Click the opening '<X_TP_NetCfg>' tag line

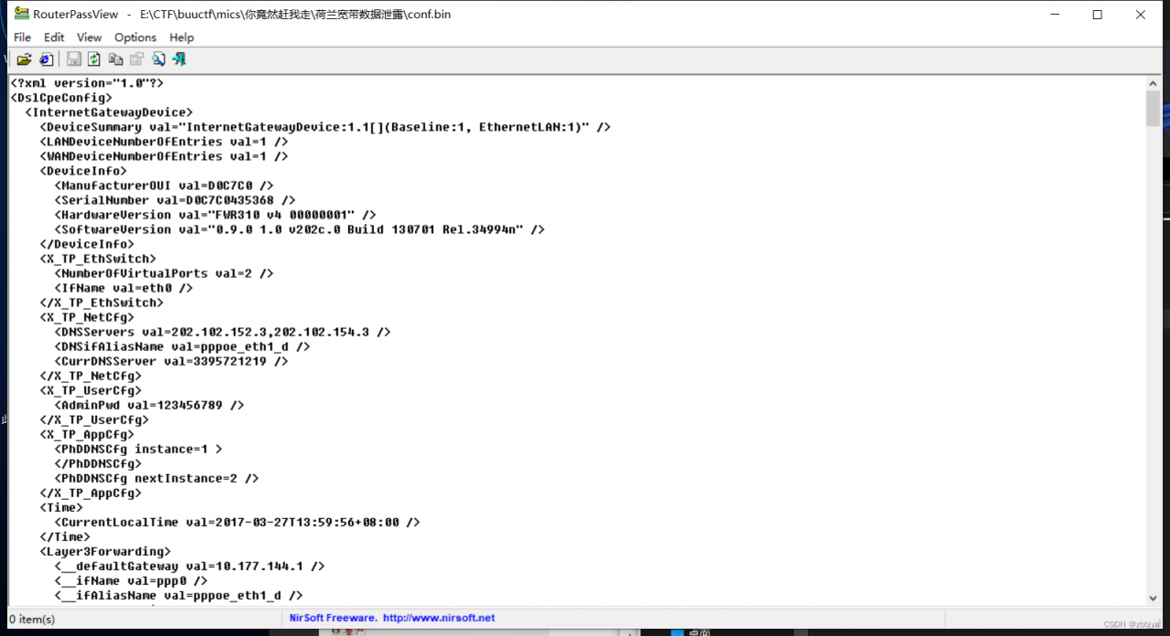tap(87, 317)
